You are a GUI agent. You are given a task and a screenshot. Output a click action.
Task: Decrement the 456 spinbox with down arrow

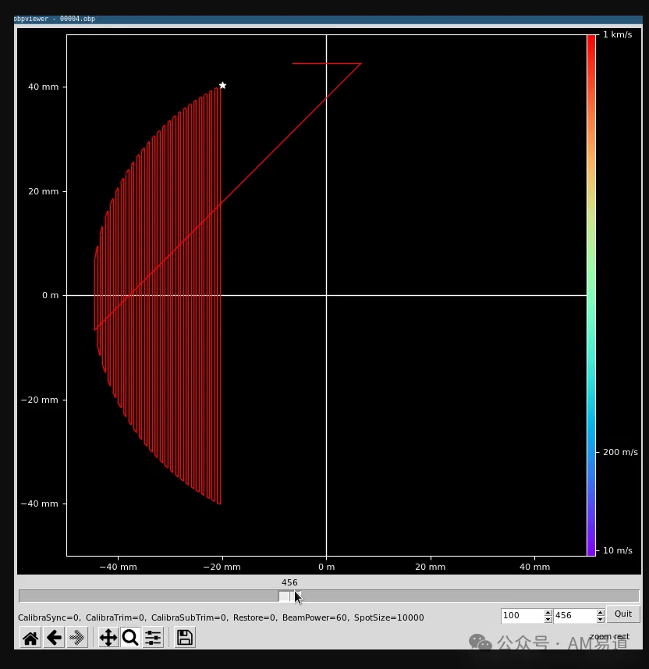click(601, 619)
